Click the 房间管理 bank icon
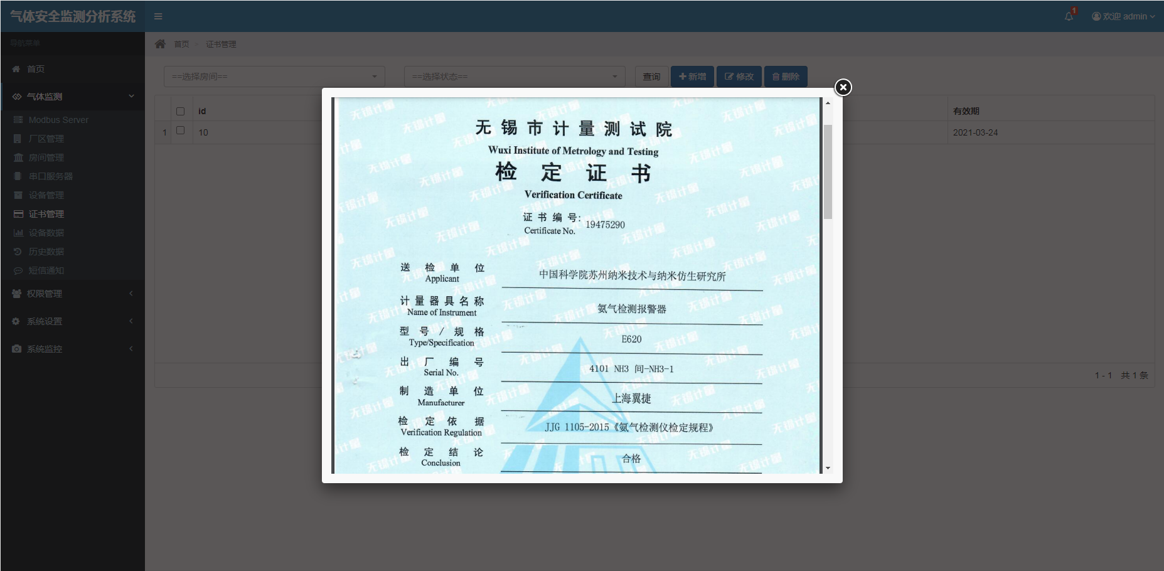 click(x=18, y=157)
